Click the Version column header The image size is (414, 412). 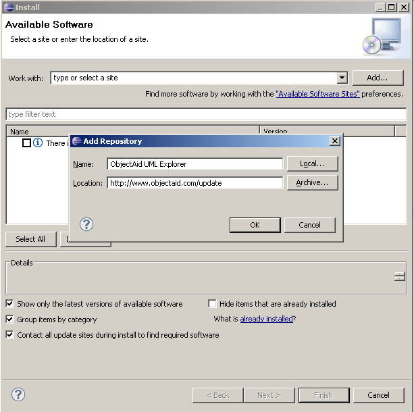[328, 131]
